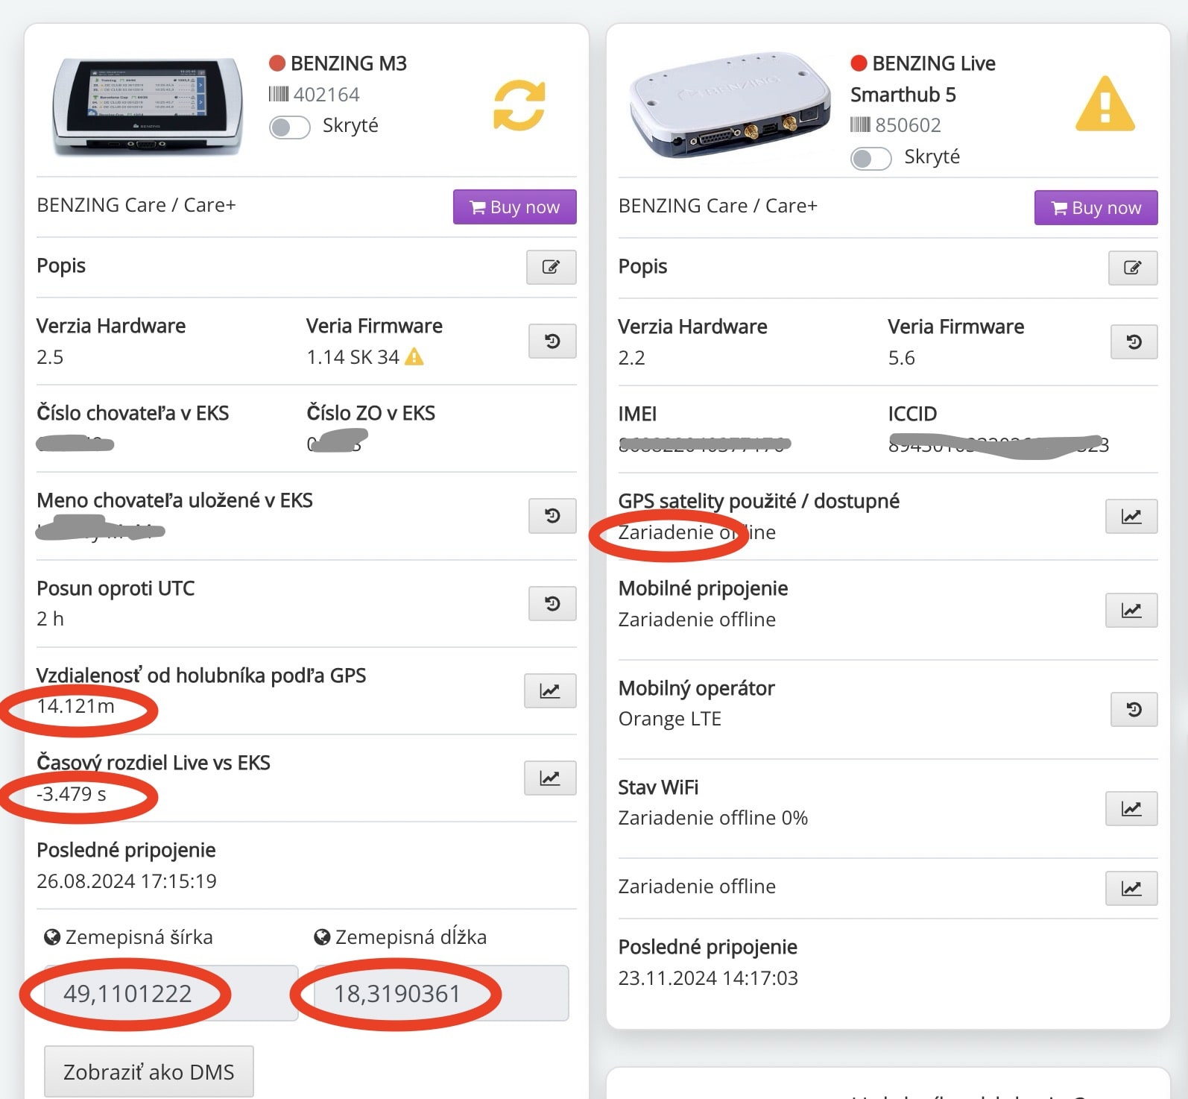Edit Popis description for BENZING Live Smarthub 5

pyautogui.click(x=1132, y=268)
